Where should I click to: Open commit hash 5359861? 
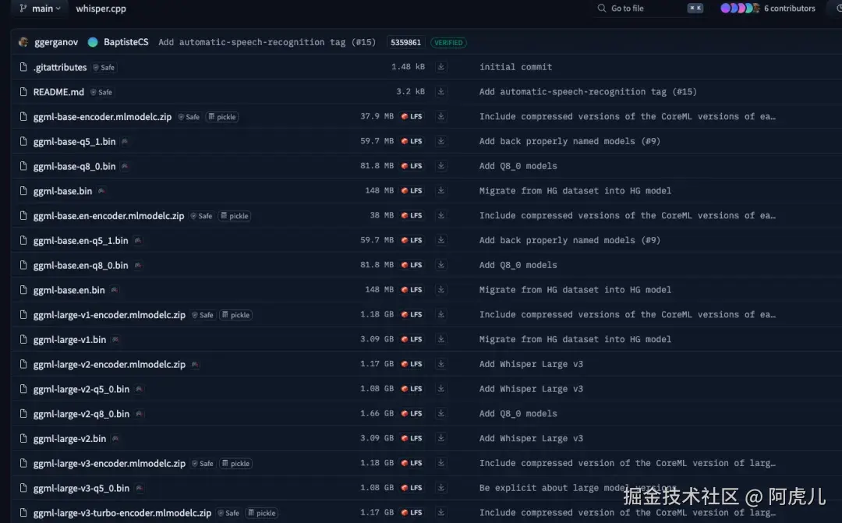click(405, 42)
